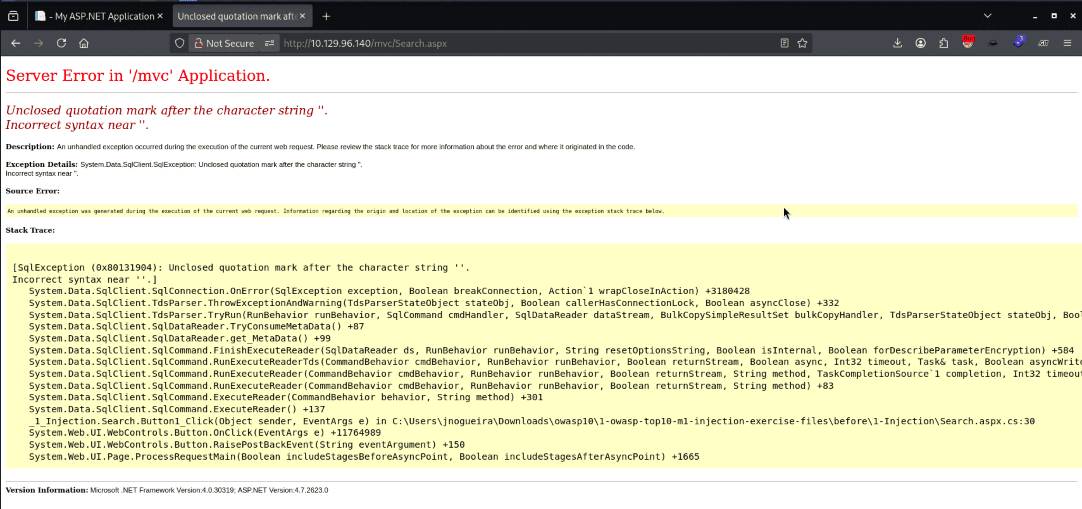Click the Exception Details text

(x=184, y=169)
